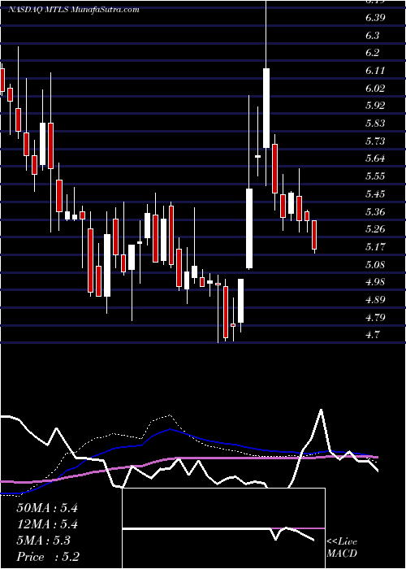Click the 5.08 price axis label
Screen dimensions: 406x569
[375, 264]
